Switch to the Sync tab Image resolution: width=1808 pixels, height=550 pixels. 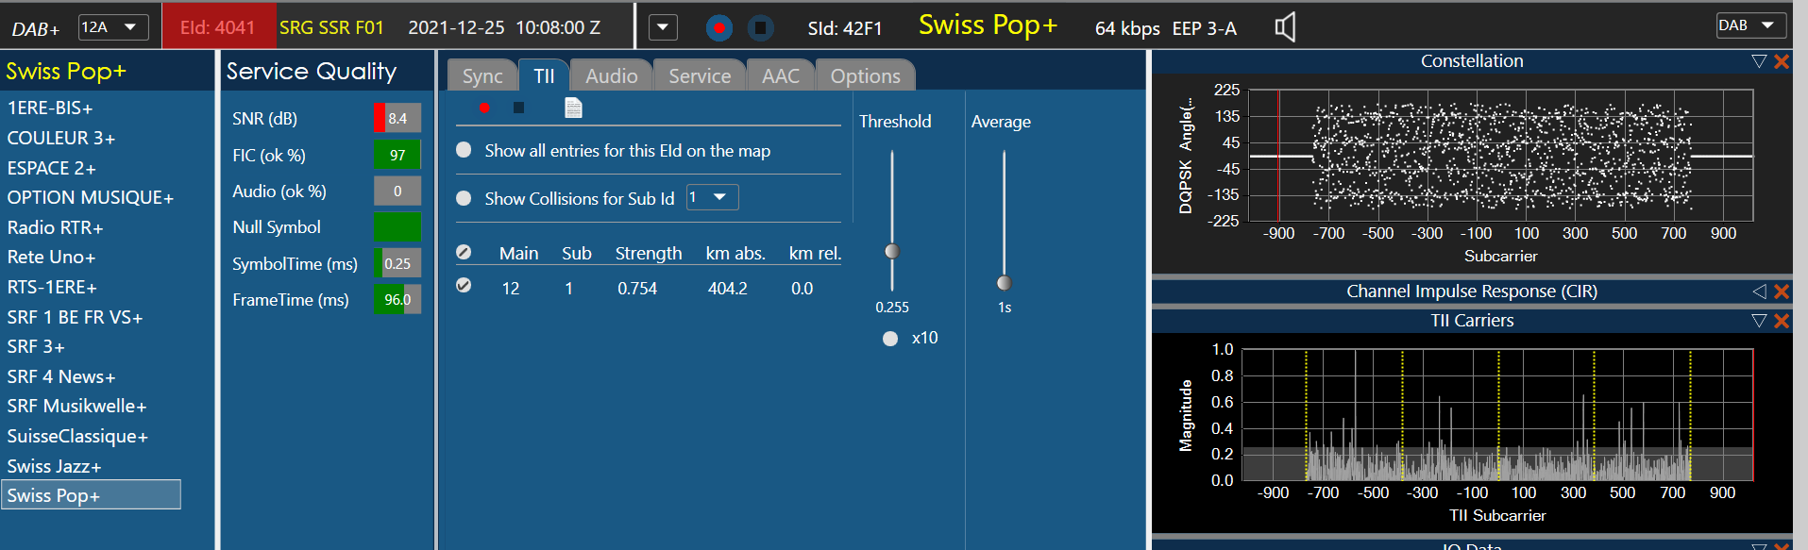point(482,75)
